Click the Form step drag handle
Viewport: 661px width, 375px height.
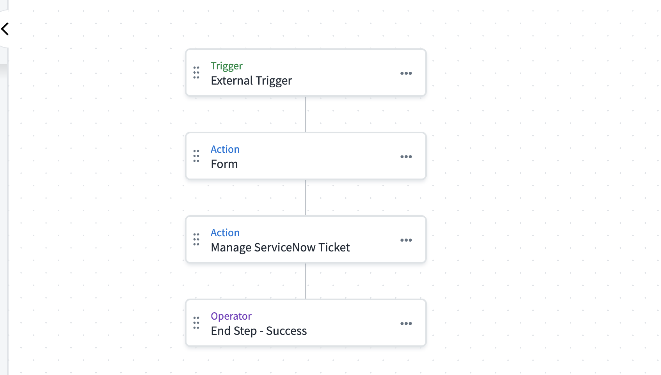coord(196,156)
